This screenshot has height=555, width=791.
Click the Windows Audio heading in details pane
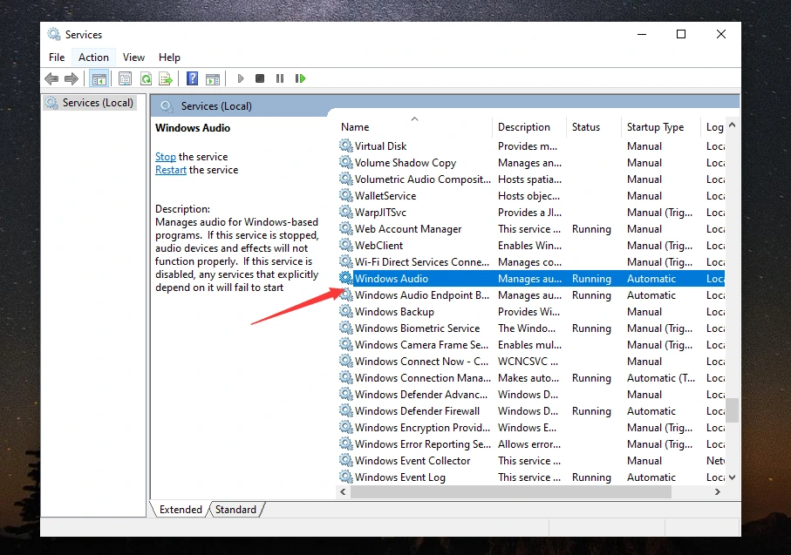click(x=193, y=128)
